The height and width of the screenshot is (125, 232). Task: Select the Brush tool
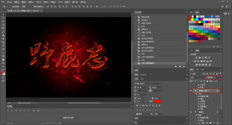point(3,32)
